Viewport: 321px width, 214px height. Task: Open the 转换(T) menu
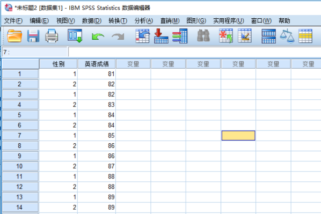[118, 21]
